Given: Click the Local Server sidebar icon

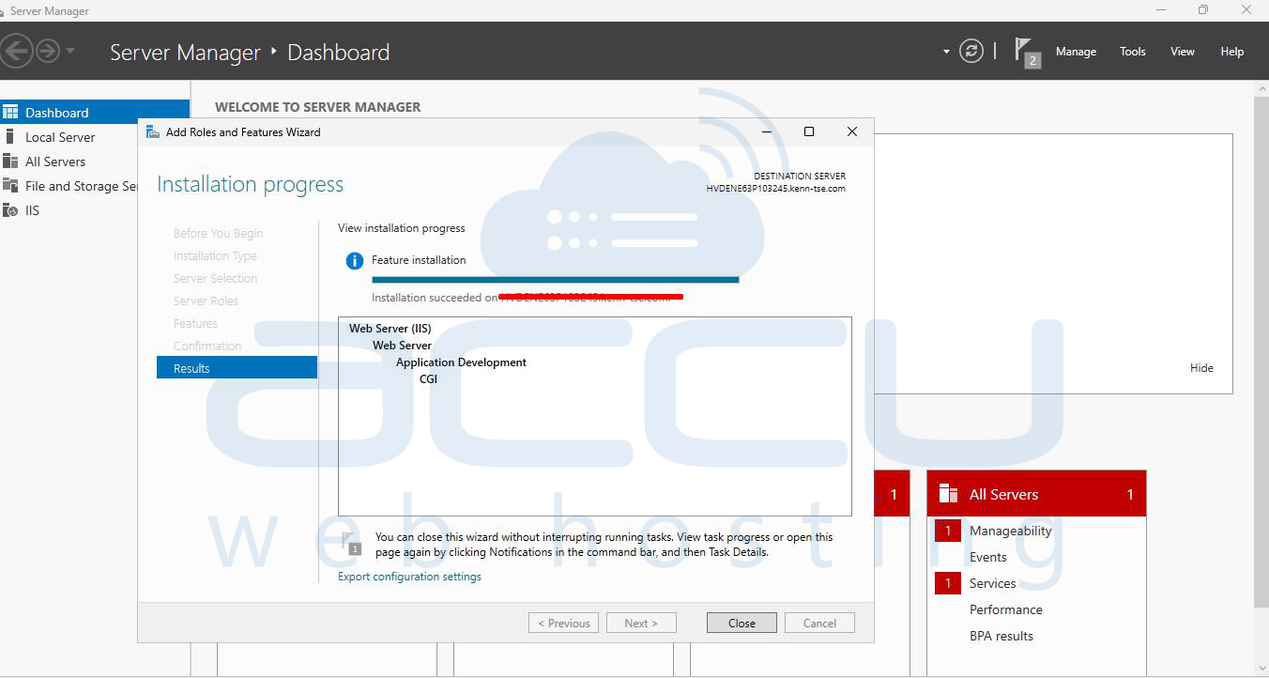Looking at the screenshot, I should (x=10, y=137).
